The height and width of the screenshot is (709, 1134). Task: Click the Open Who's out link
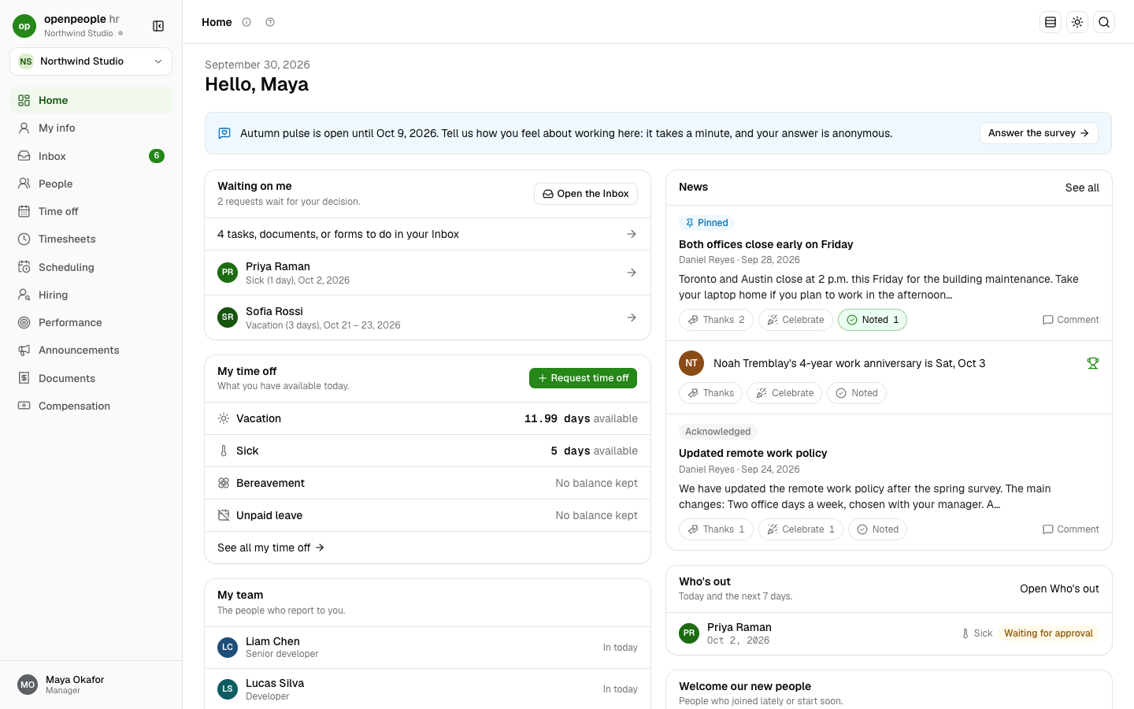coord(1059,588)
